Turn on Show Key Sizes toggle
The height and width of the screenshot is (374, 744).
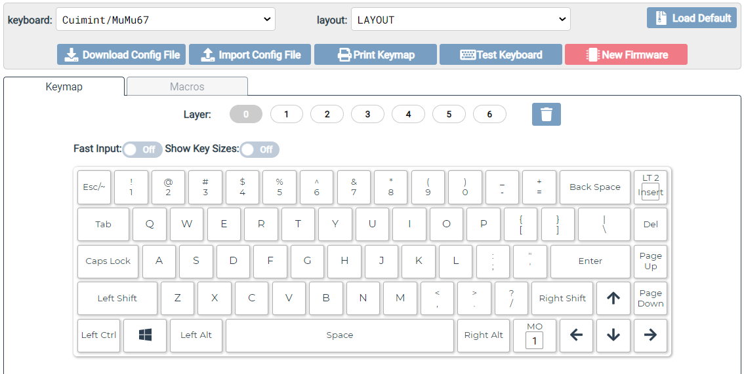[259, 149]
